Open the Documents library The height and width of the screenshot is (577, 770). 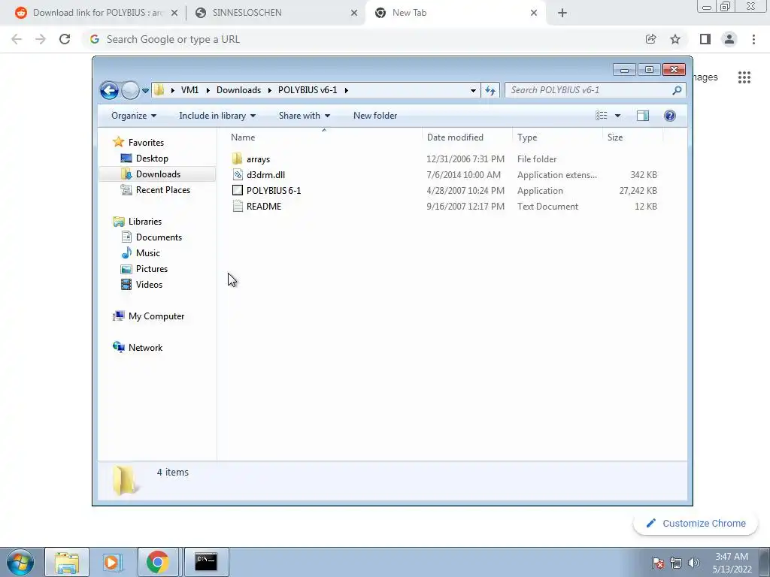point(159,237)
